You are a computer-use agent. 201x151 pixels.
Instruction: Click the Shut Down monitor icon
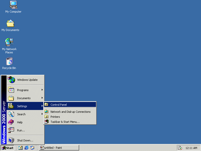pyautogui.click(x=11, y=140)
